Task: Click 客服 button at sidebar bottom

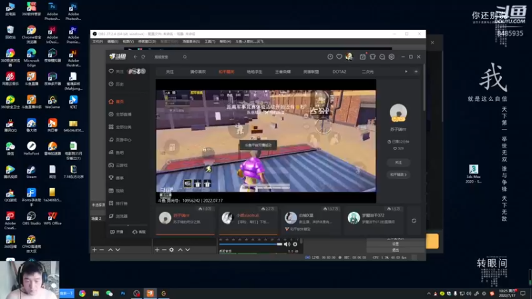Action: click(x=139, y=232)
